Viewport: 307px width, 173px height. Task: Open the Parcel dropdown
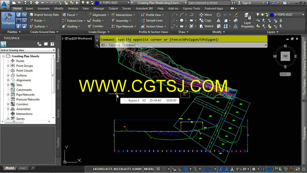click(70, 15)
